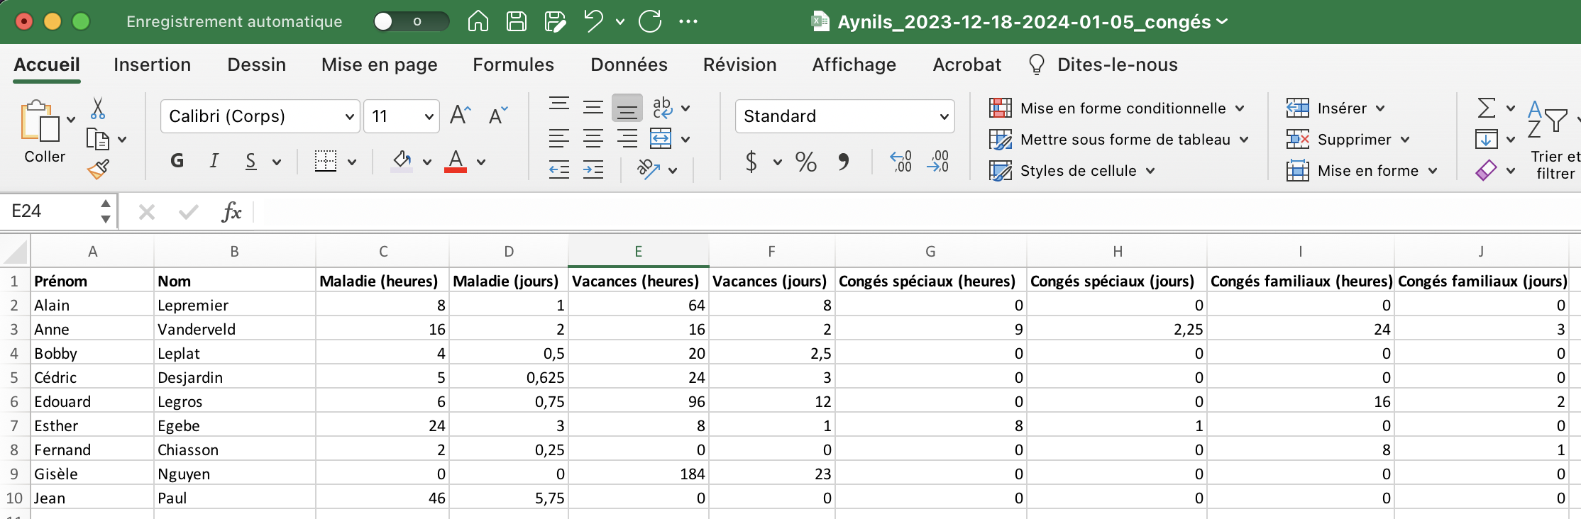Switch to the Données tab
Screen dimensions: 1581x519
click(x=629, y=65)
